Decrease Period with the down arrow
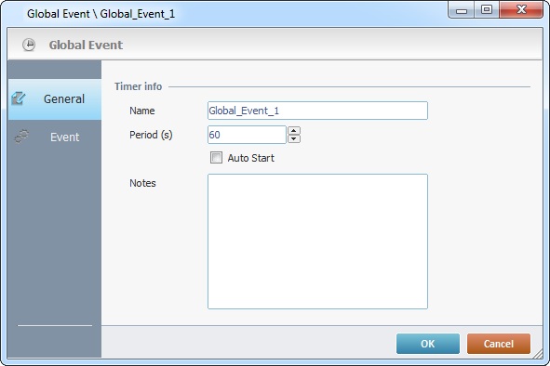The width and height of the screenshot is (550, 366). tap(294, 138)
